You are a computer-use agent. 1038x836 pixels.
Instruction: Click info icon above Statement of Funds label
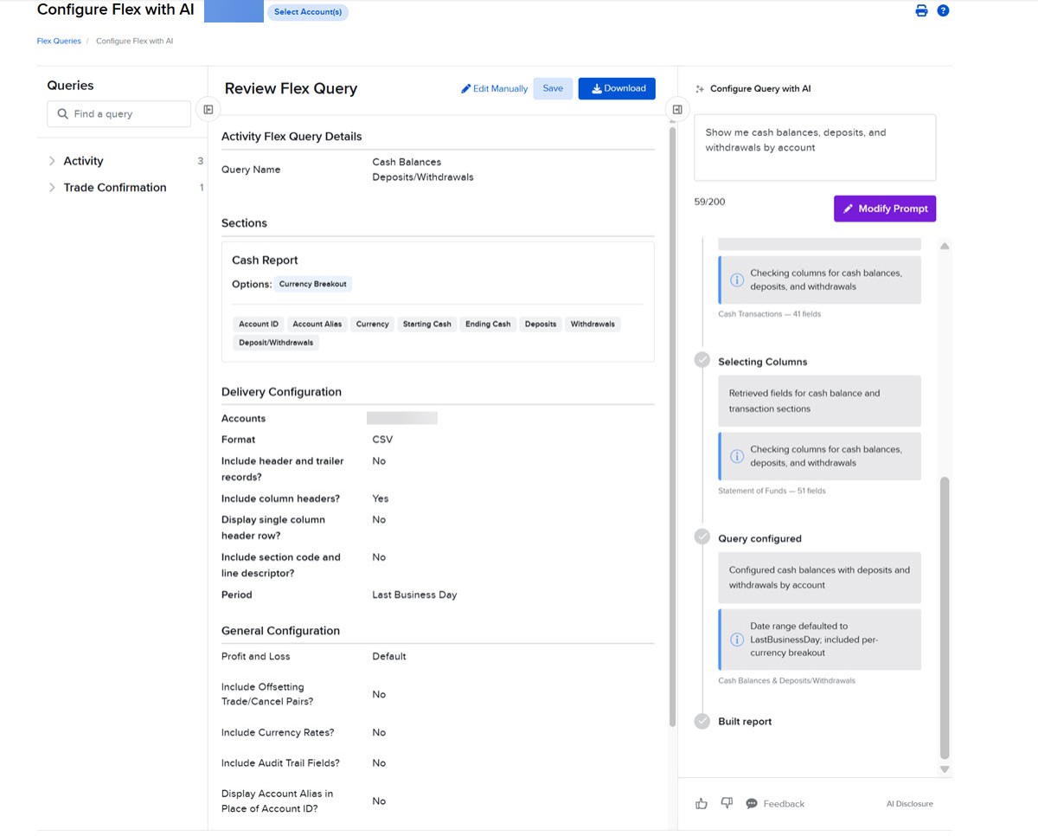coord(737,456)
